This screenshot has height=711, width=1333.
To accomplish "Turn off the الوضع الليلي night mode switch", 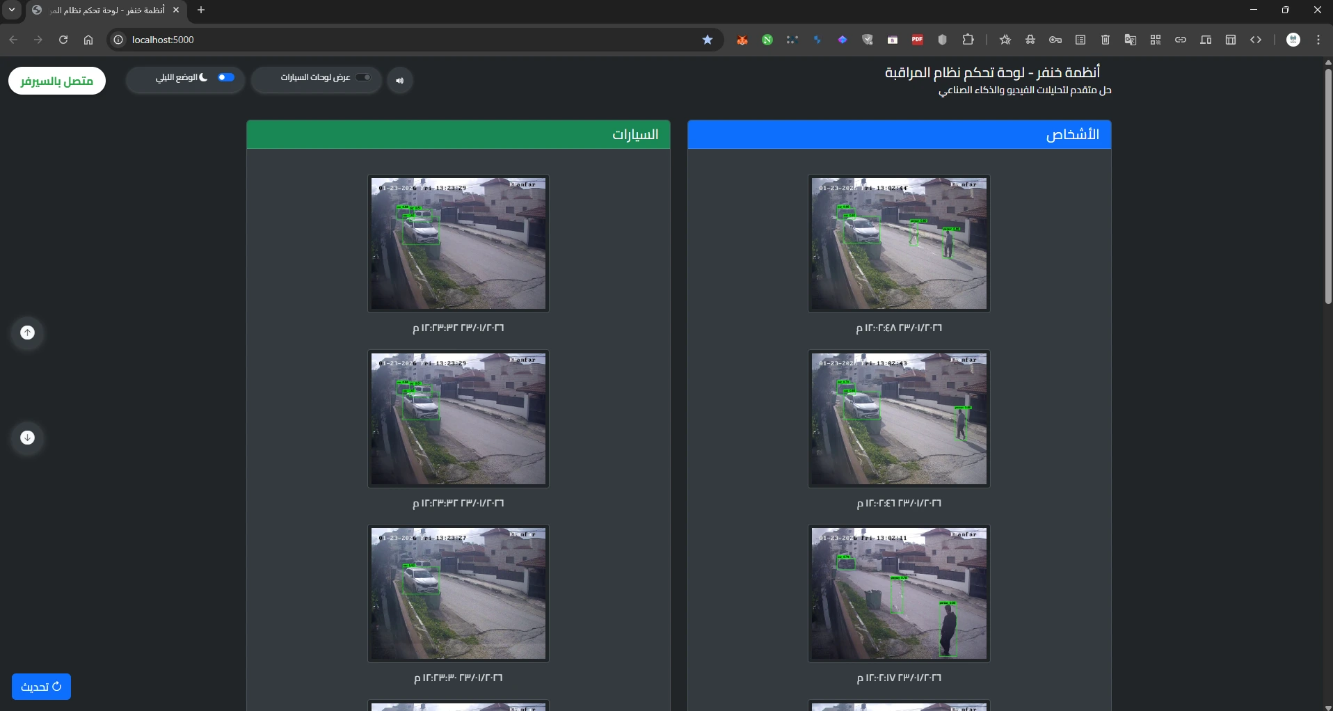I will (x=226, y=77).
